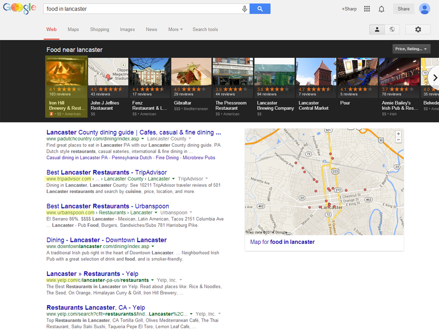This screenshot has height=332, width=439.
Task: Open Best Lancaster Restaurants Urbanspoon result
Action: (107, 206)
